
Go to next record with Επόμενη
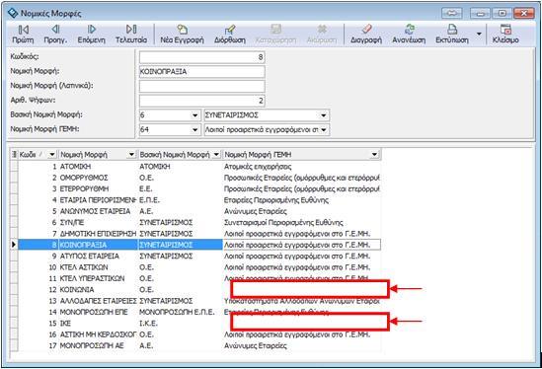(x=91, y=35)
